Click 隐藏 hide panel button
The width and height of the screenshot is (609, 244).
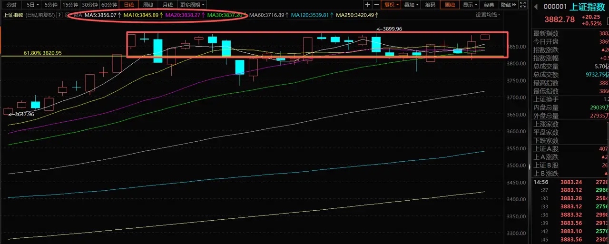(x=509, y=5)
